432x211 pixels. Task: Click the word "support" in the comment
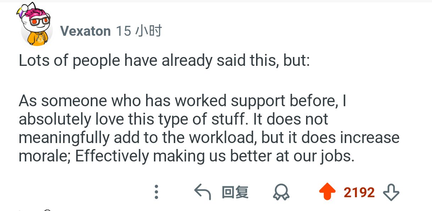(x=259, y=101)
